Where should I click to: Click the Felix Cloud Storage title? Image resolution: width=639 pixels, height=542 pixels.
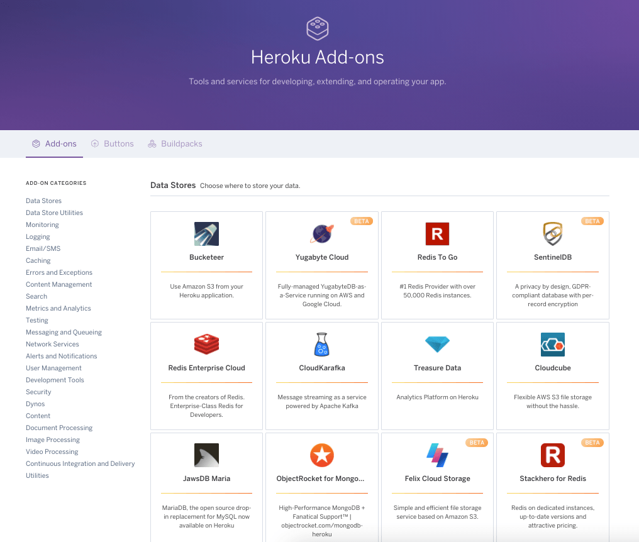[437, 479]
